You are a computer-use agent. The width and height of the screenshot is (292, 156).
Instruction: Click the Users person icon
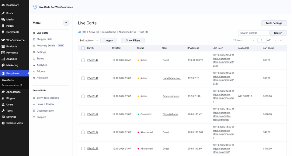coord(3,104)
